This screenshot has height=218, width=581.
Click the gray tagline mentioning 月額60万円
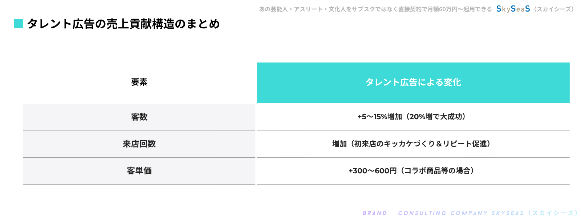[x=375, y=9]
